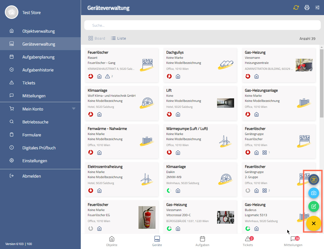The height and width of the screenshot is (249, 324).
Task: Switch to Board view
Action: pyautogui.click(x=97, y=38)
